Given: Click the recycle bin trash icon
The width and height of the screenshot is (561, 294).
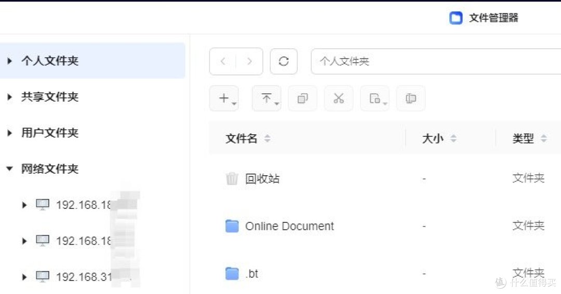Looking at the screenshot, I should (232, 178).
